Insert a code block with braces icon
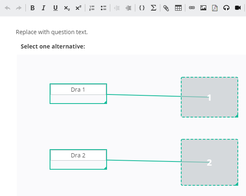 [142, 8]
